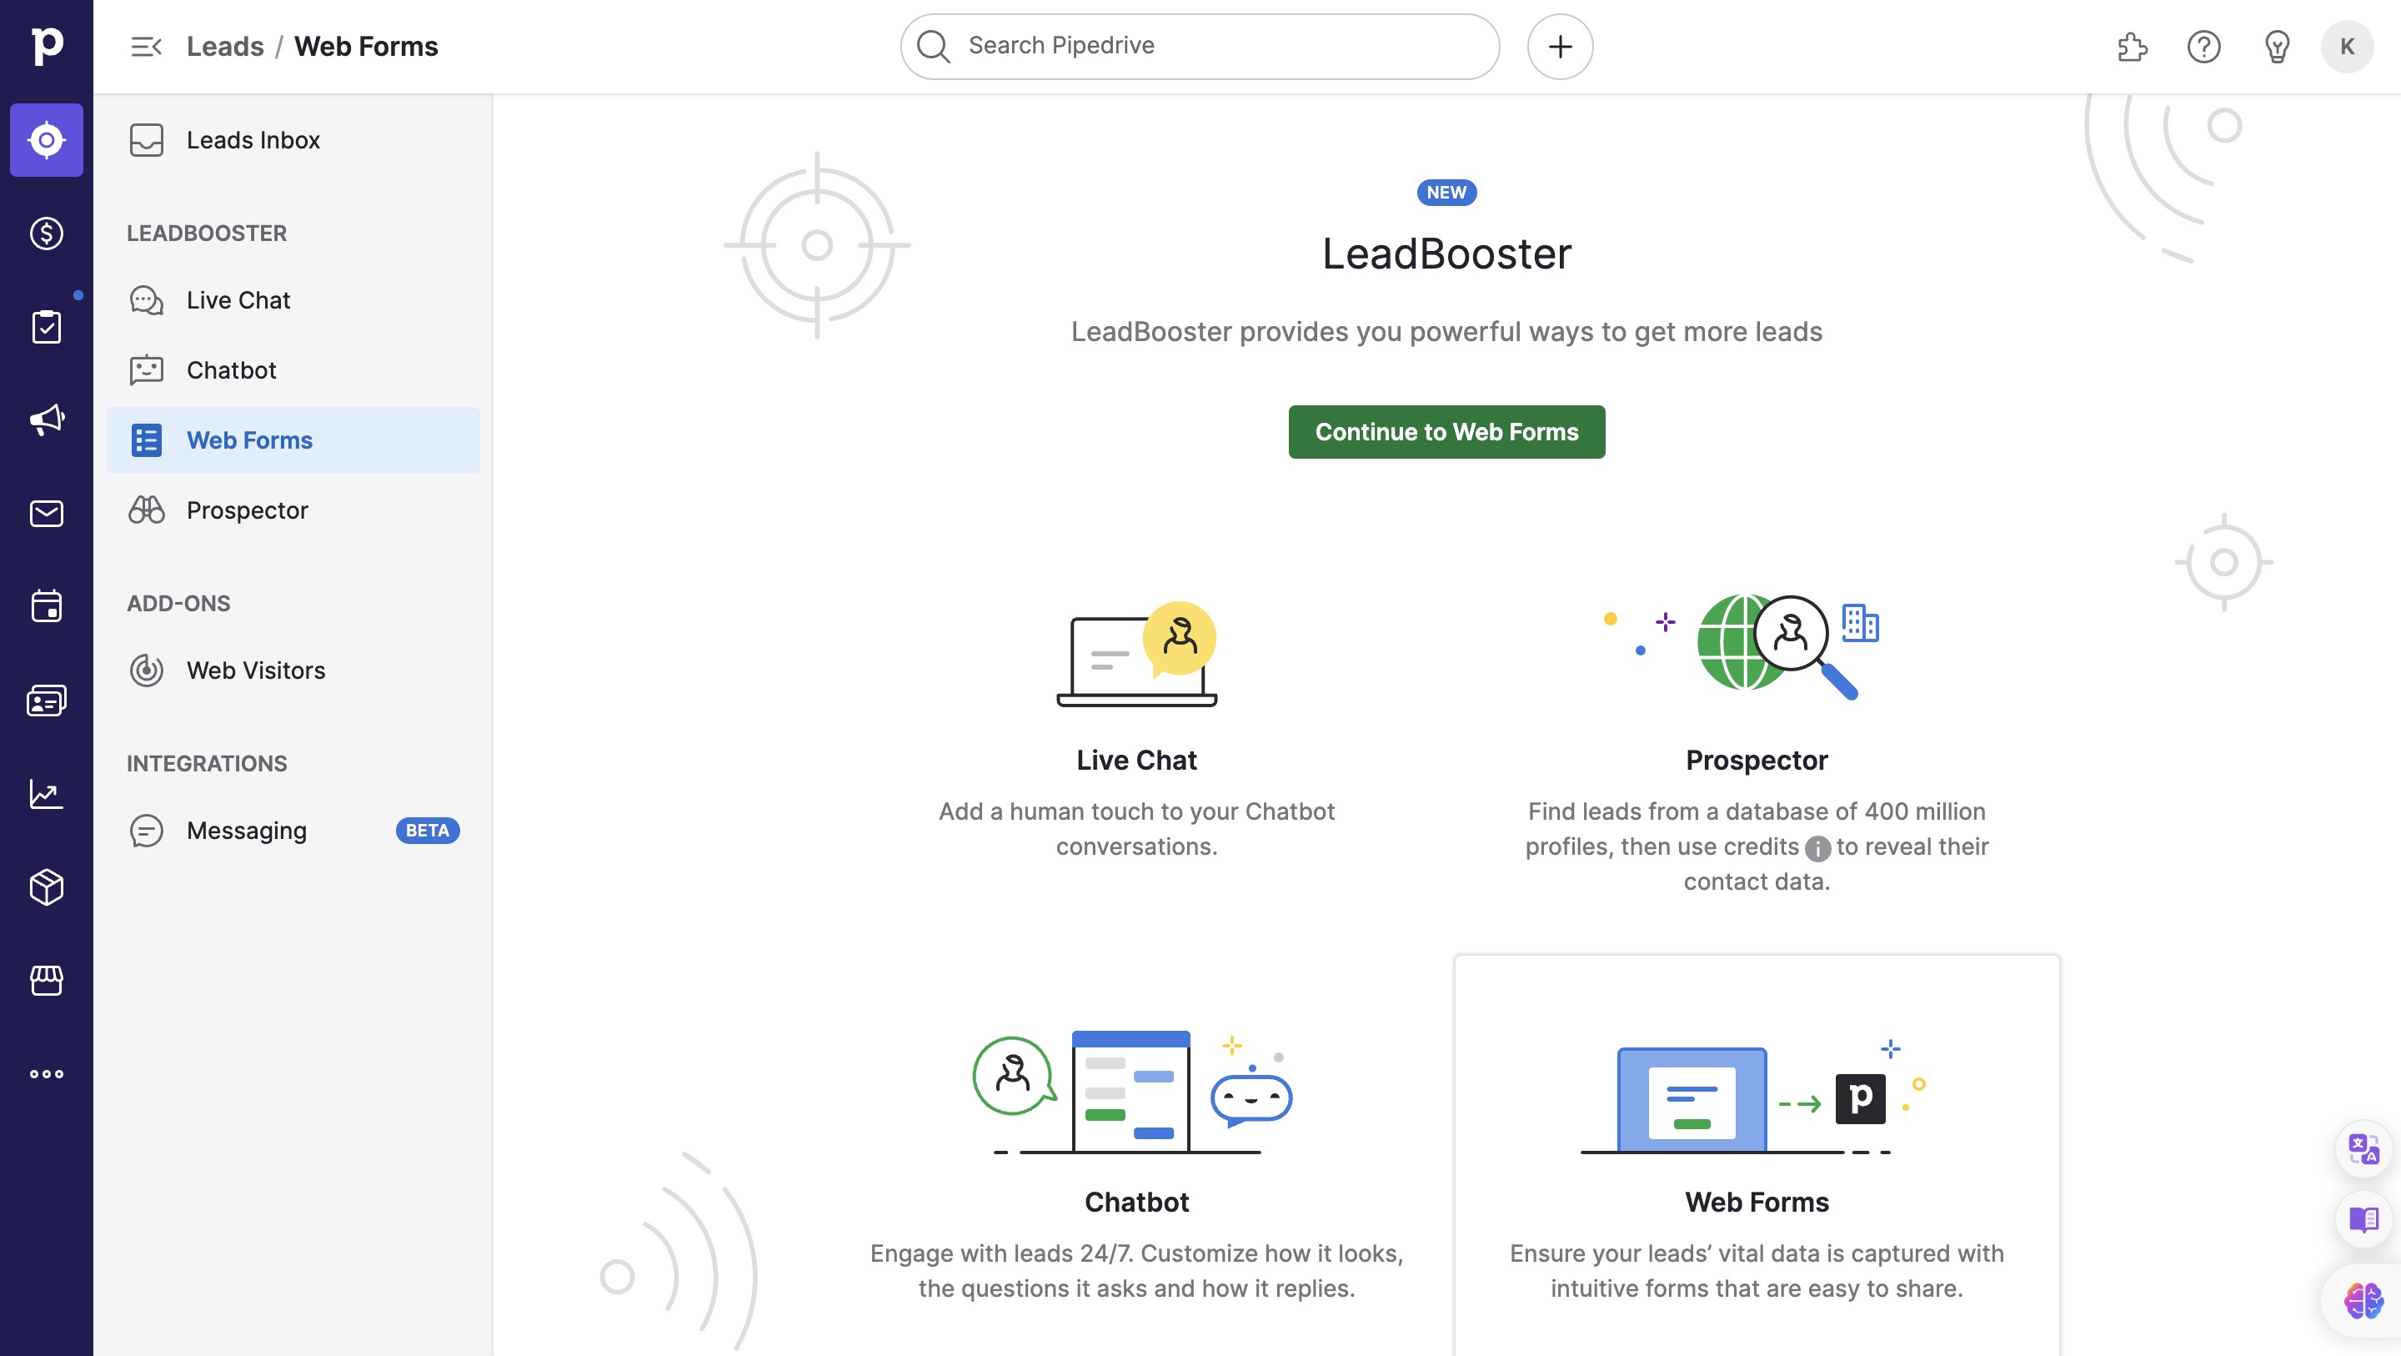Select Prospector in the sidebar

[x=247, y=510]
